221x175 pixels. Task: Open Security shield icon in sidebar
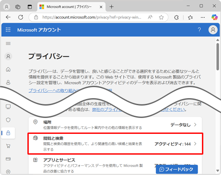[x=8, y=120]
